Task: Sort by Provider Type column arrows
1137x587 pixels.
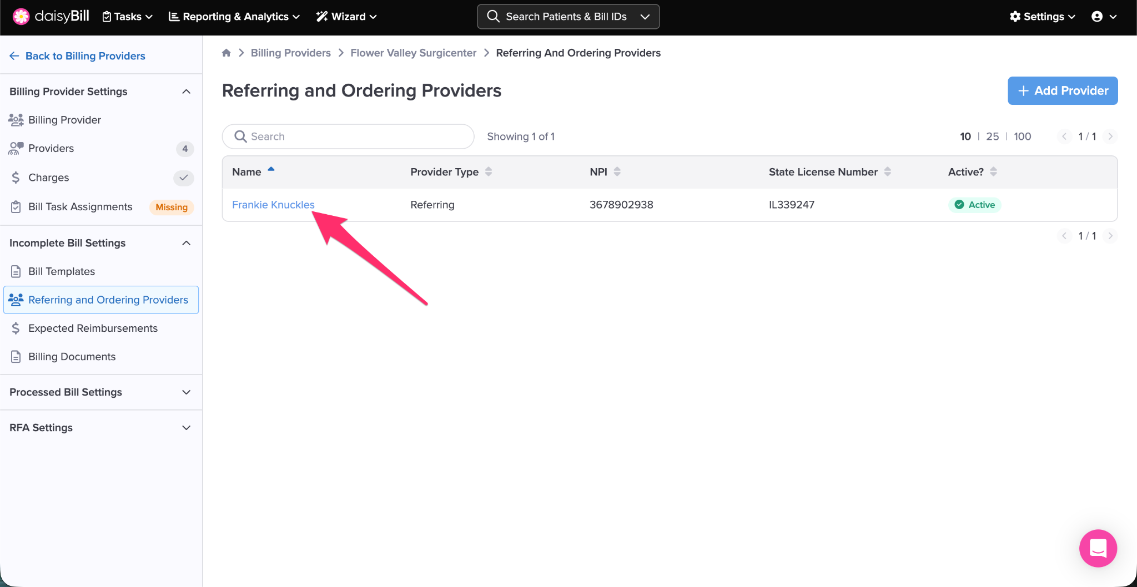Action: tap(489, 172)
